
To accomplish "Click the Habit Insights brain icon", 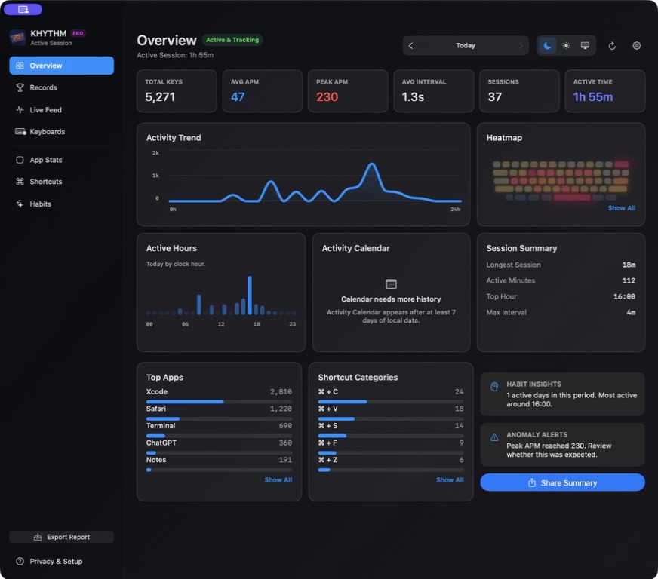I will click(494, 387).
